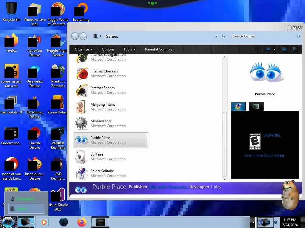The width and height of the screenshot is (305, 228).
Task: Click the Explorer taskbar button
Action: [x=26, y=222]
